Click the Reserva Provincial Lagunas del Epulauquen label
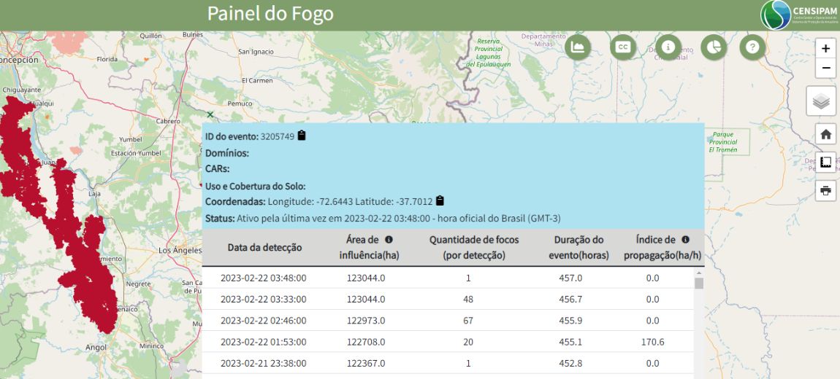The image size is (840, 379). point(488,52)
